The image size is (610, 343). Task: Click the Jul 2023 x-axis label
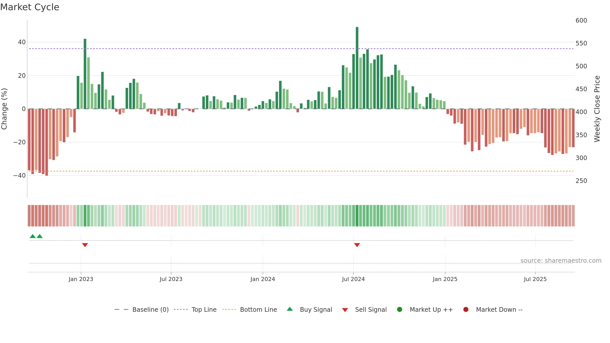(x=171, y=279)
